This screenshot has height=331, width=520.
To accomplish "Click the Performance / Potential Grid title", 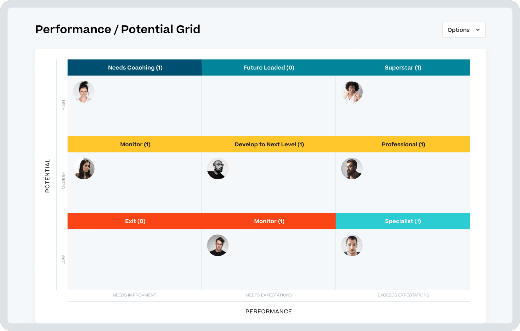I will 117,29.
